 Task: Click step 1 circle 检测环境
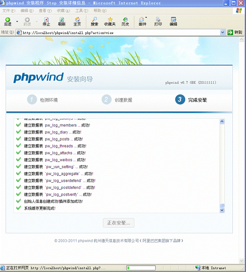coord(32,100)
